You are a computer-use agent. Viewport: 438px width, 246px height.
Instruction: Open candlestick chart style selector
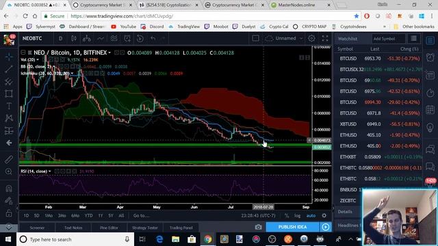click(74, 38)
